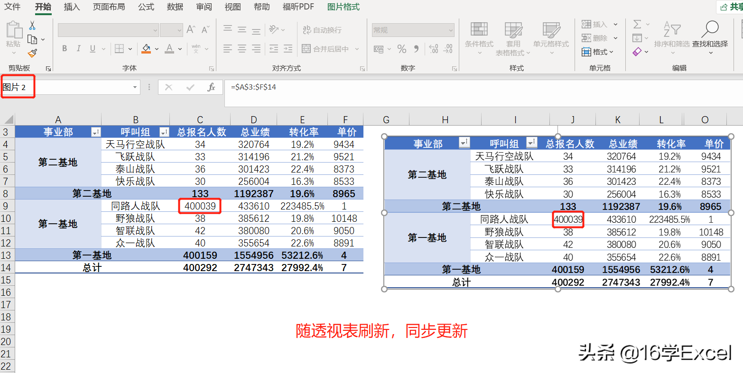Toggle align right button
Viewport: 743px width, 373px height.
coord(256,49)
